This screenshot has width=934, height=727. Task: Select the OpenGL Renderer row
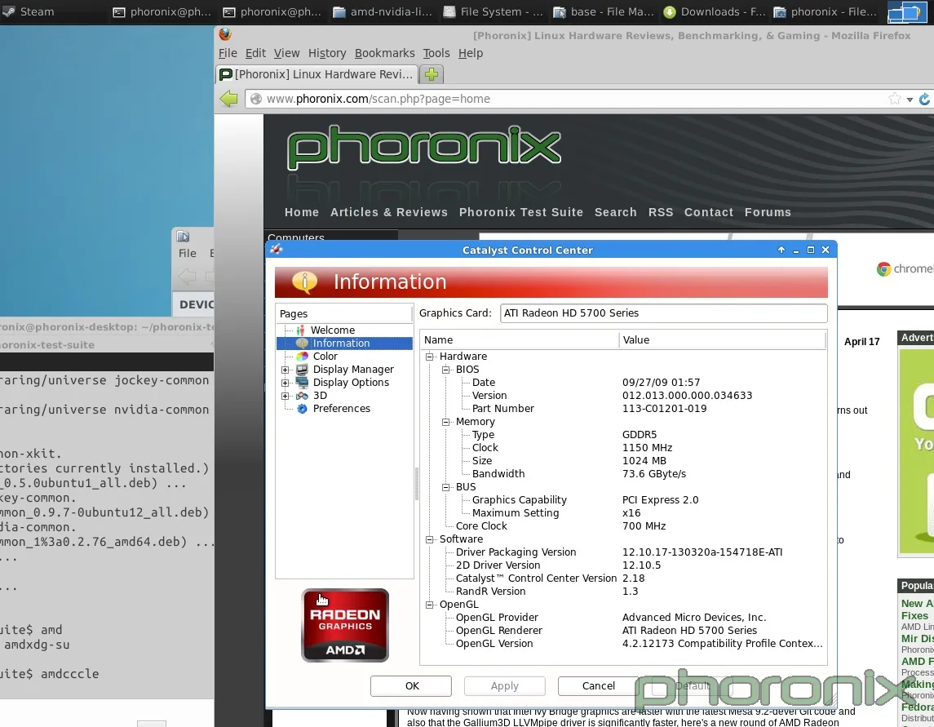[x=623, y=631]
